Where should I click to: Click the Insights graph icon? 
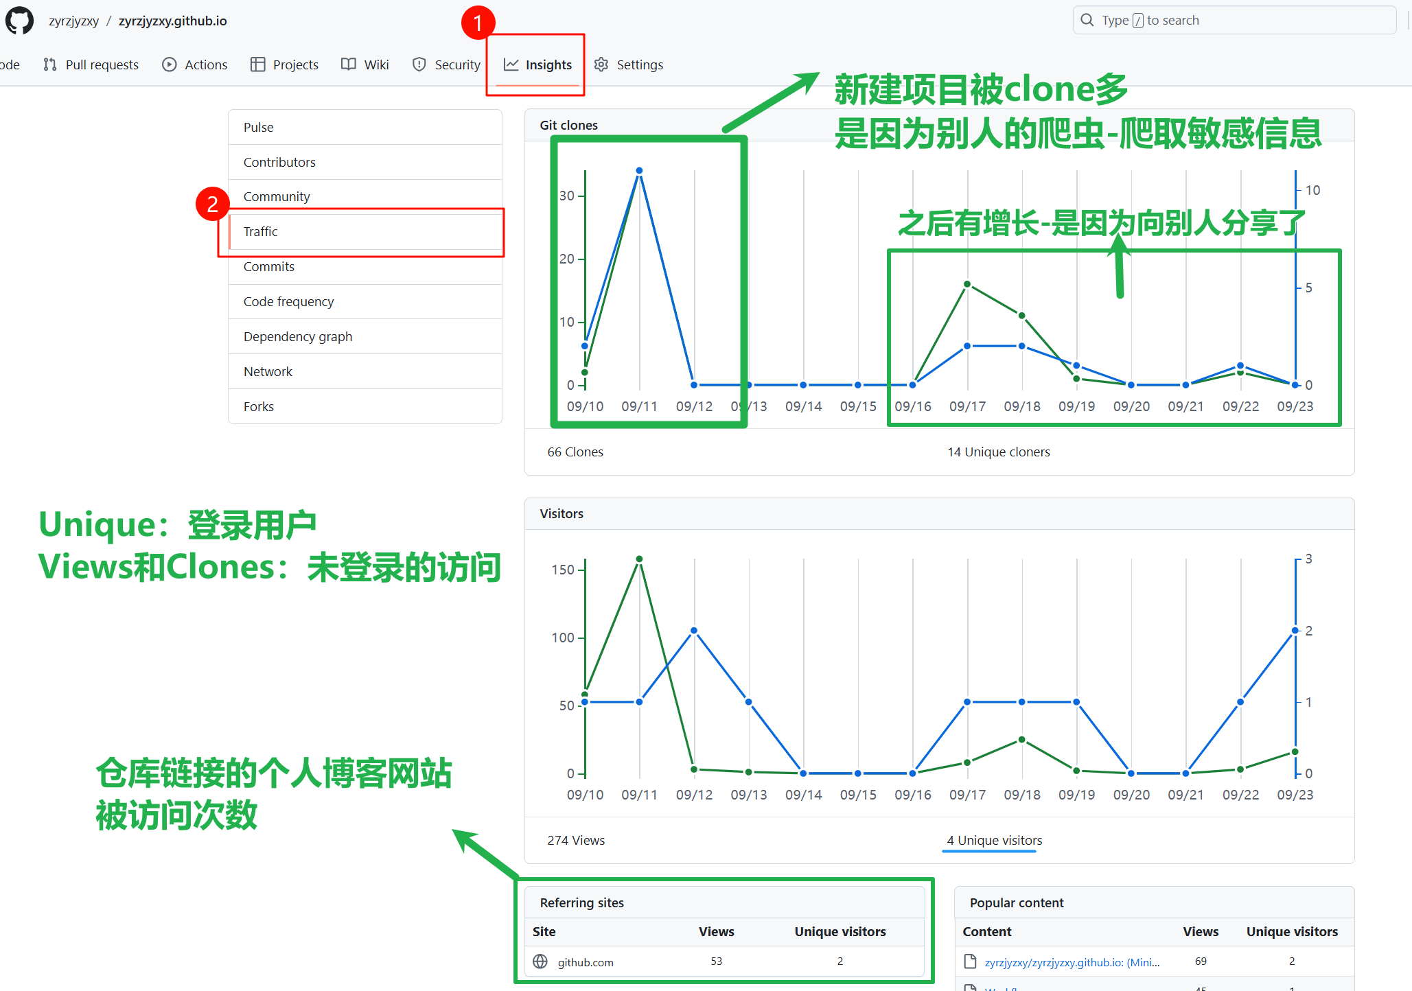[511, 65]
